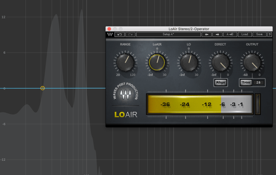Select the LoAIR knob

tap(157, 62)
